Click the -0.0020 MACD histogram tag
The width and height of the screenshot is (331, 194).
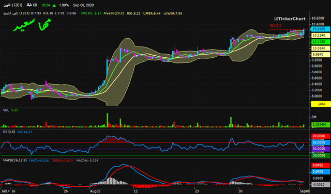pyautogui.click(x=321, y=185)
